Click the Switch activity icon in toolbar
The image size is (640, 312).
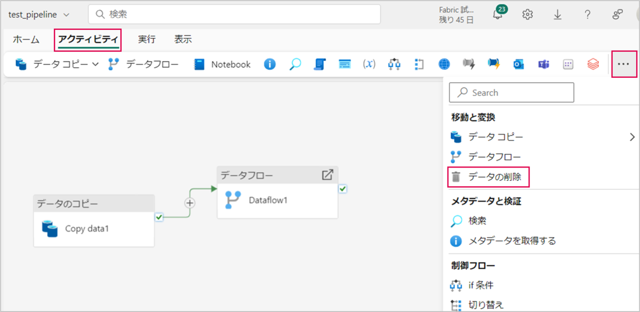[x=419, y=65]
